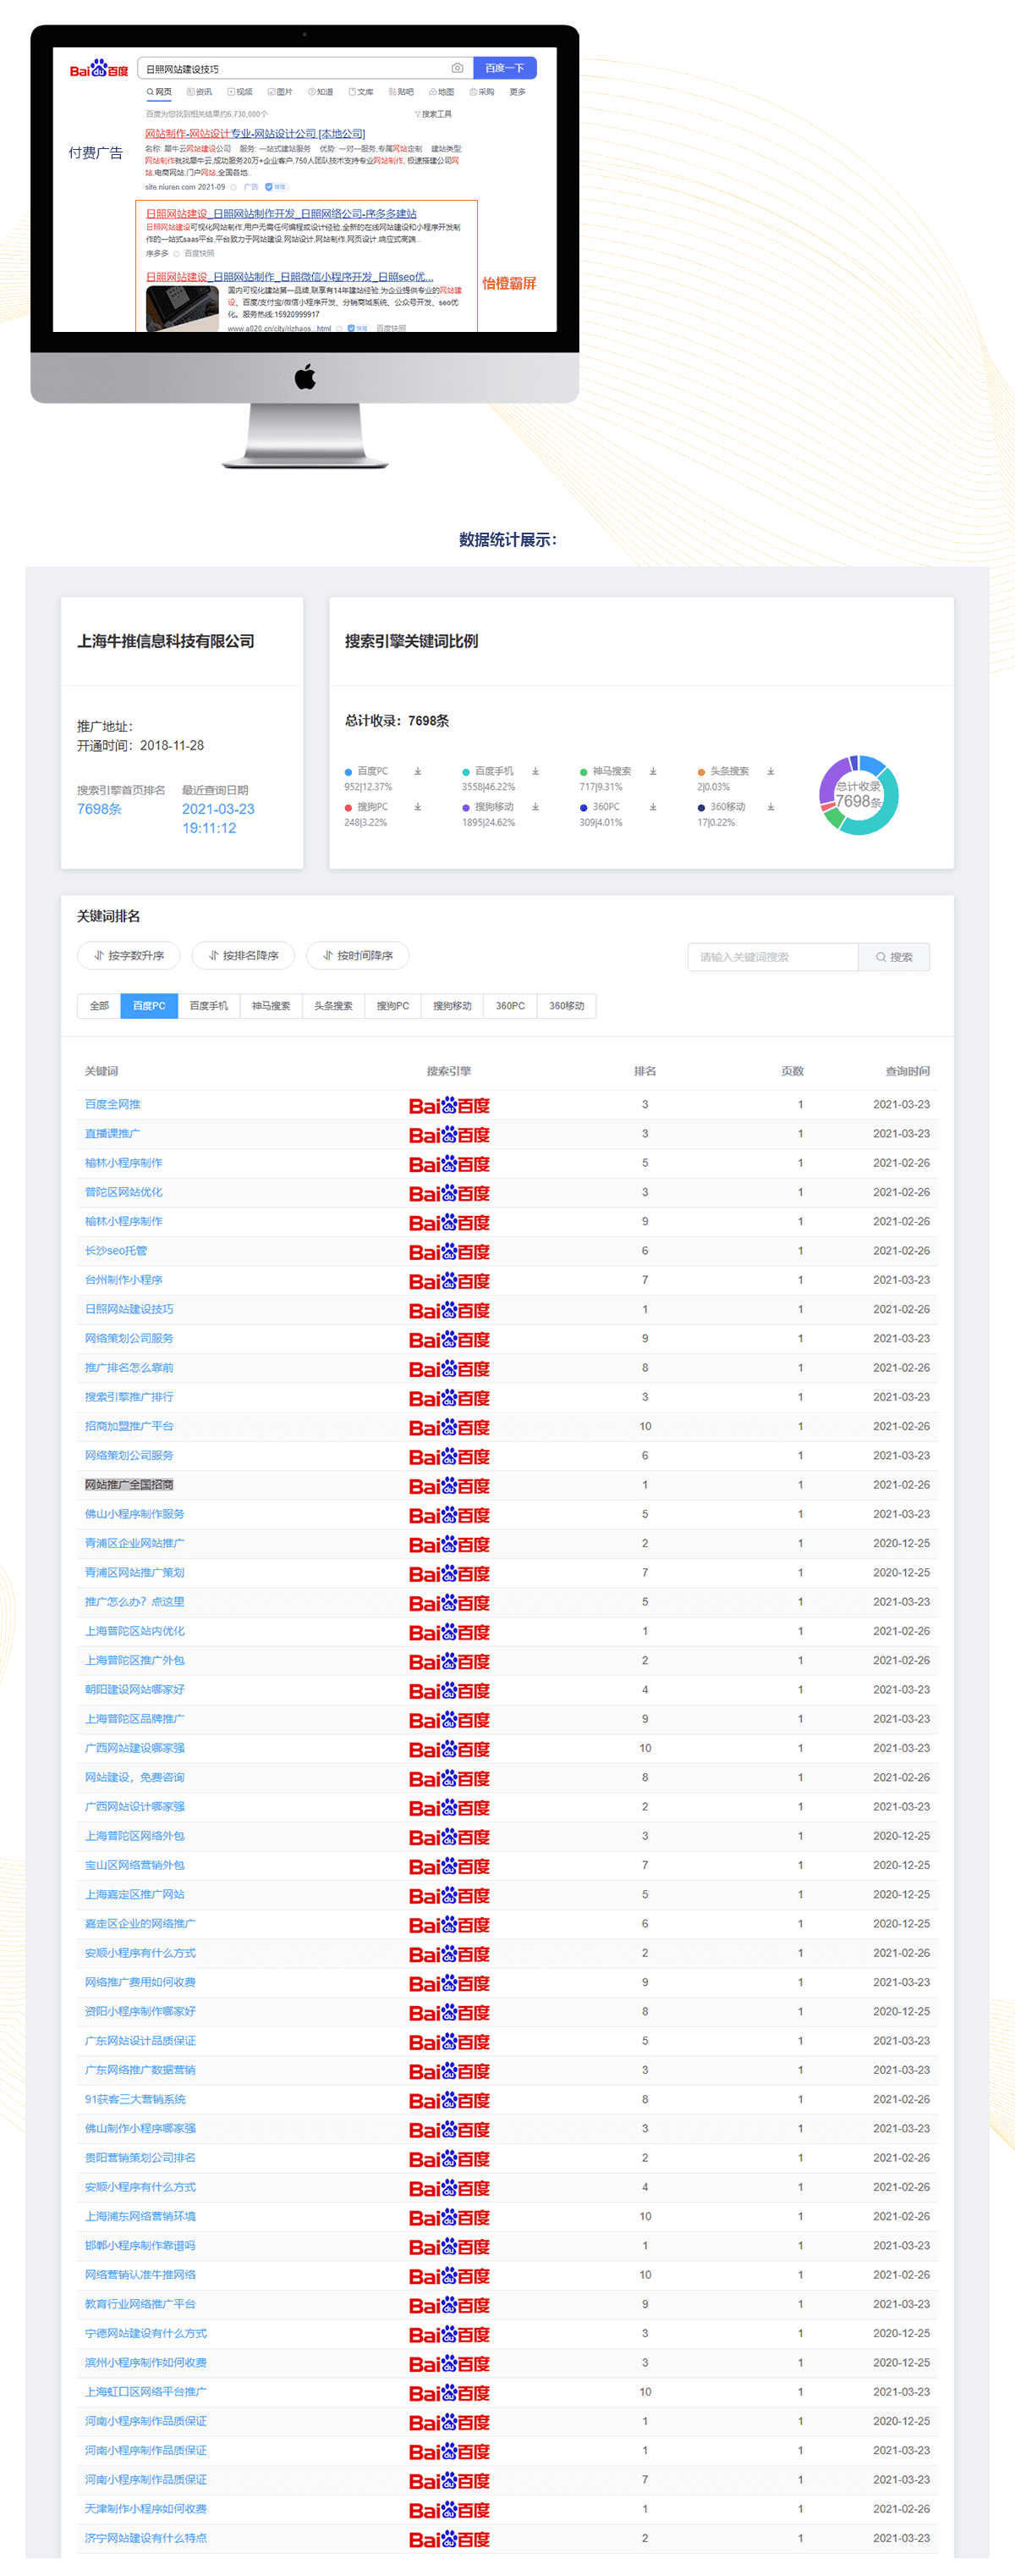Download the 搜狗移动 keyword data
This screenshot has width=1015, height=2576.
coord(535,806)
